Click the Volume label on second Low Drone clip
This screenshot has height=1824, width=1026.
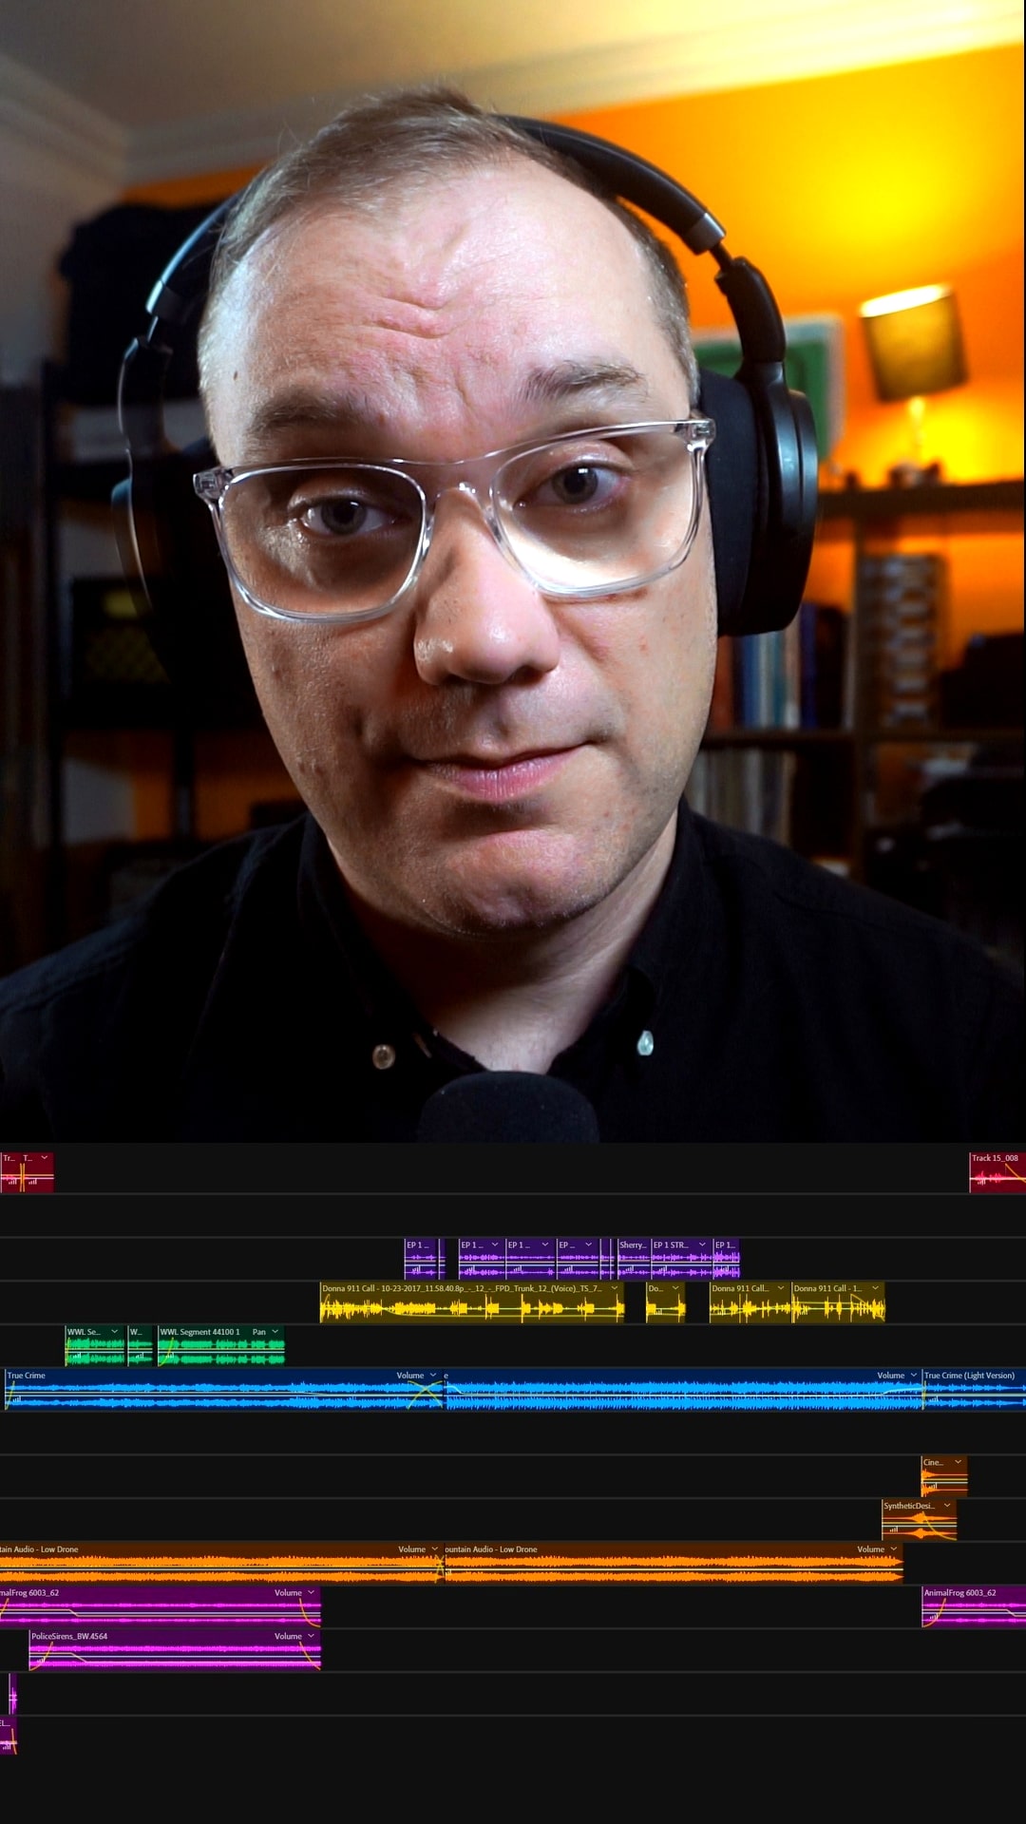(x=870, y=1549)
